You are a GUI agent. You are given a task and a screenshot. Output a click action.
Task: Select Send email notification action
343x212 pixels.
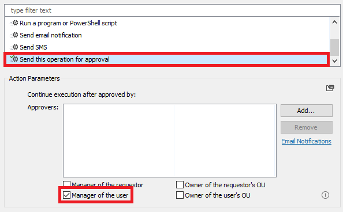pos(51,35)
